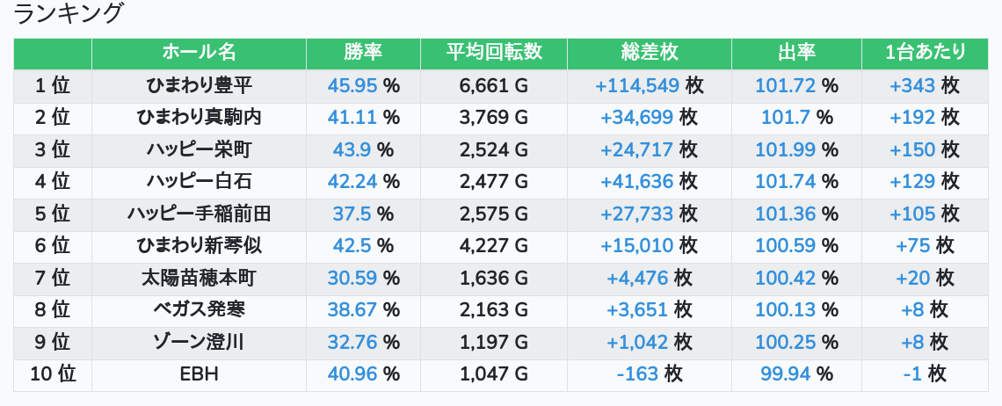
Task: Sort by the 総差枚 column header
Action: pyautogui.click(x=650, y=53)
